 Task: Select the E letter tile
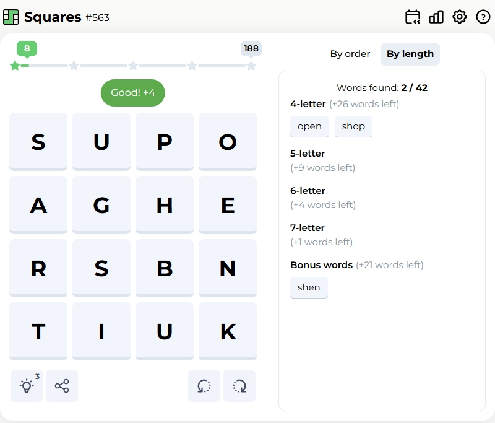pos(228,205)
